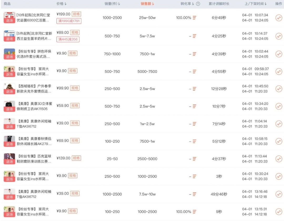Open 北京同仁堂 益生菌6000亿活菌 product thumbnail
Image resolution: width=284 pixels, height=221 pixels.
pyautogui.click(x=9, y=18)
